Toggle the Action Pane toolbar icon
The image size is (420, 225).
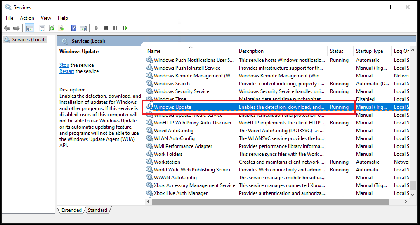pyautogui.click(x=83, y=28)
